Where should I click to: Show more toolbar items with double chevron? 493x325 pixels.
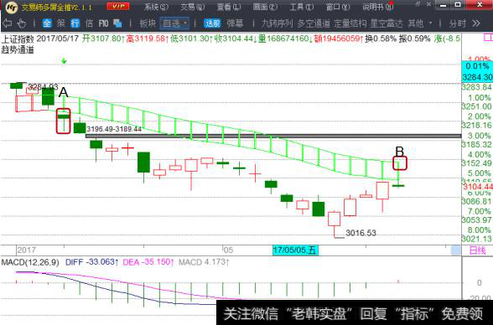tap(476, 23)
